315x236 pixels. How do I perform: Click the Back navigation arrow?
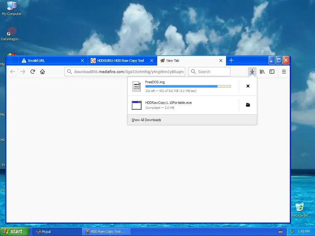tap(13, 72)
